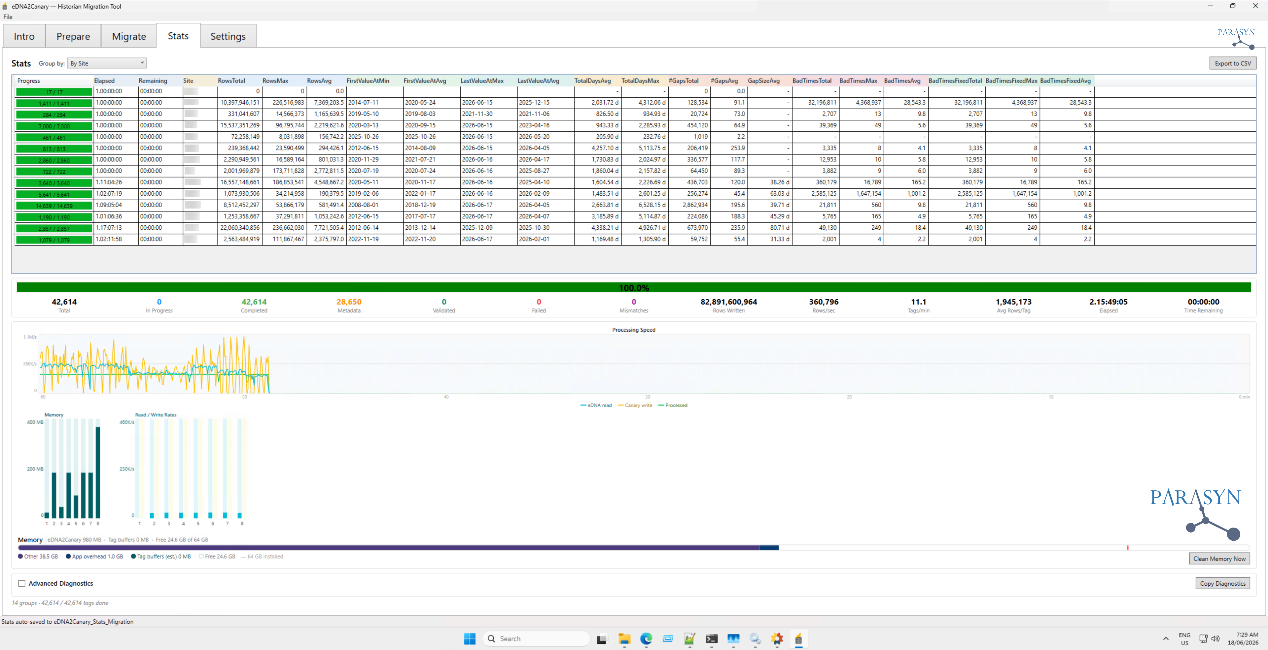Switch to the Prepare tab

pos(73,36)
